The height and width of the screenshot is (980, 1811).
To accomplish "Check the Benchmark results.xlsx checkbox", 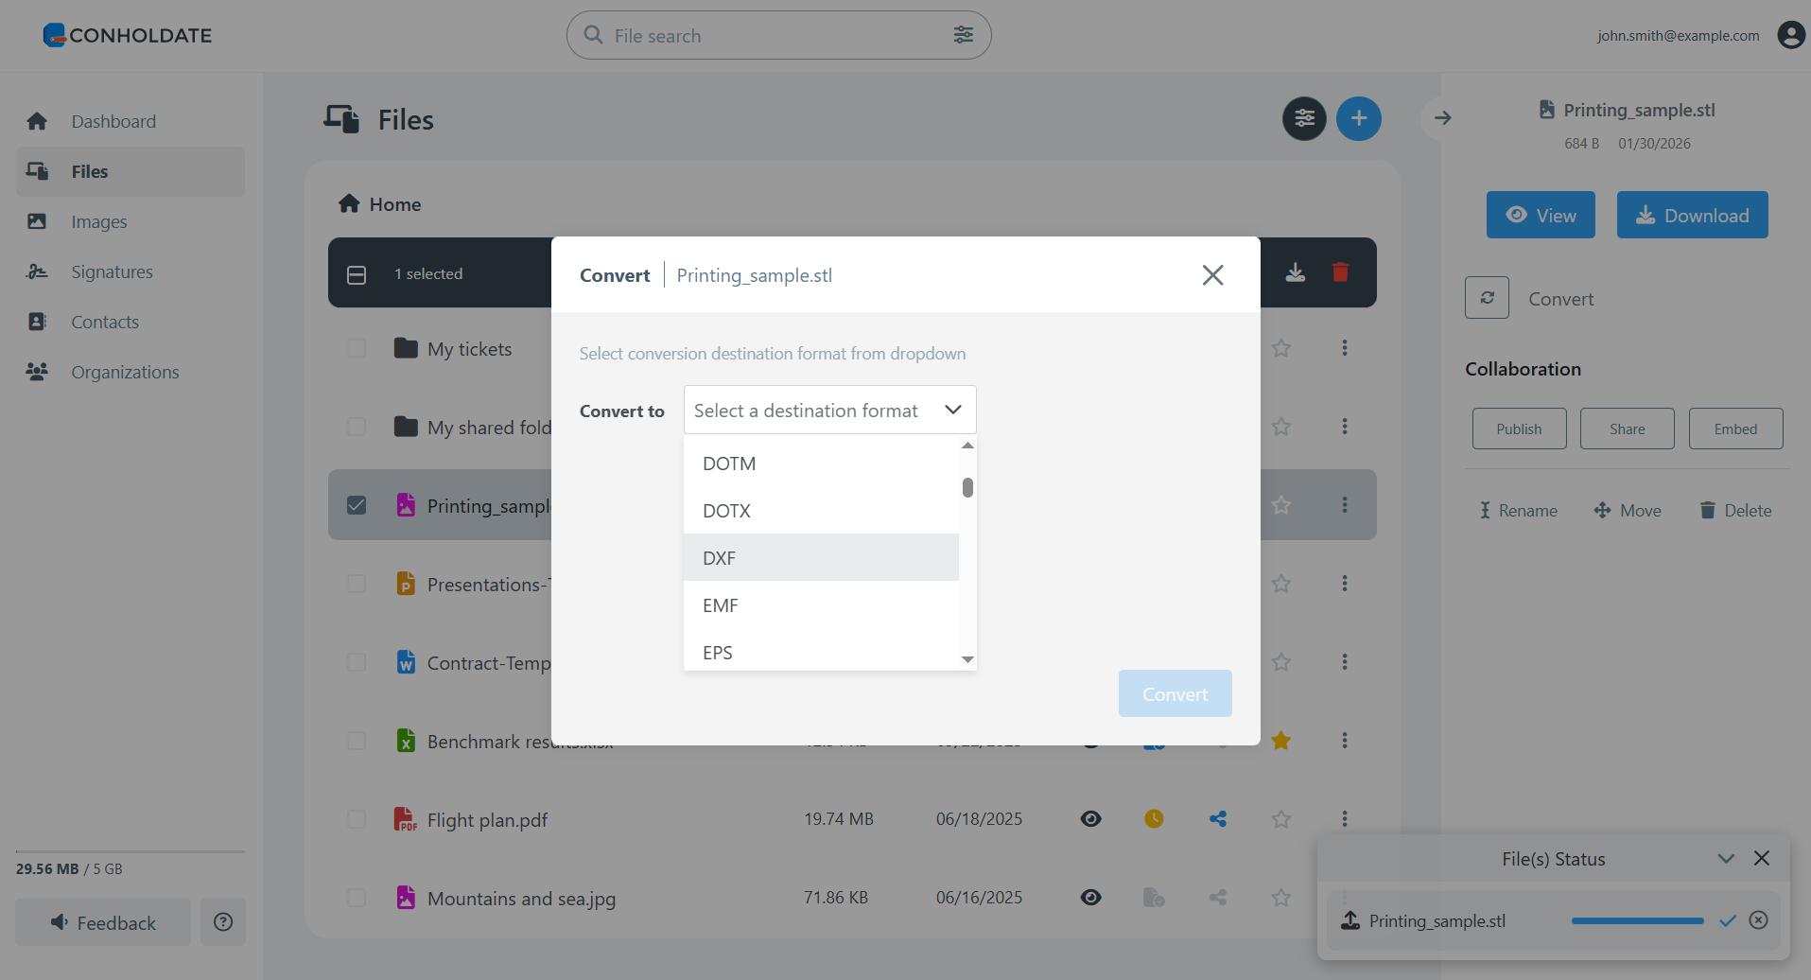I will [357, 740].
